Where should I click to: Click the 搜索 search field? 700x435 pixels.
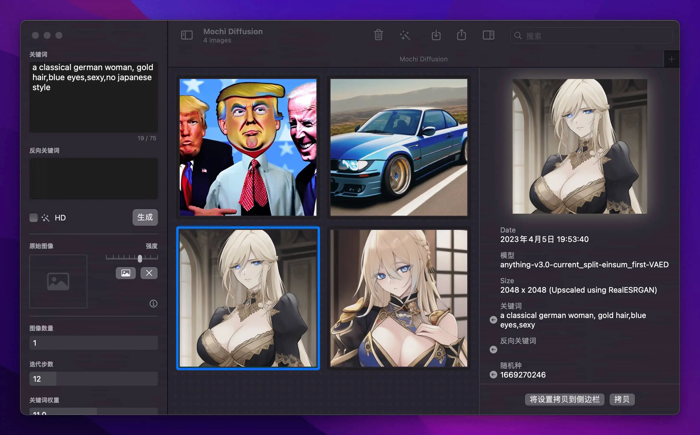[591, 36]
